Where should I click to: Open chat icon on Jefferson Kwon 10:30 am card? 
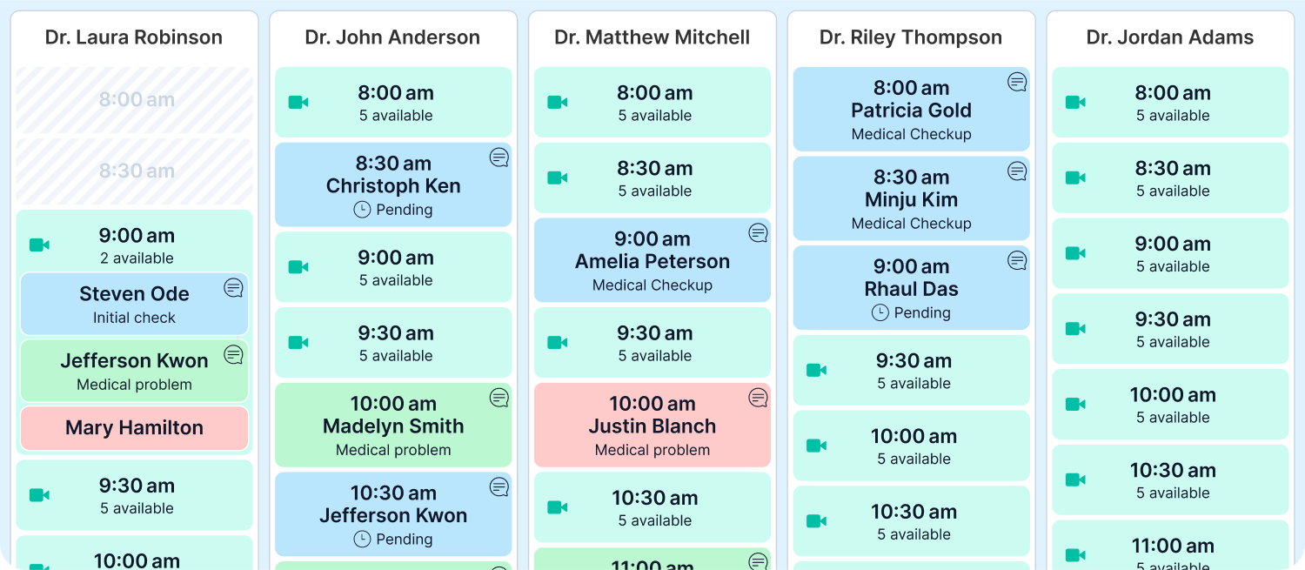(x=499, y=486)
